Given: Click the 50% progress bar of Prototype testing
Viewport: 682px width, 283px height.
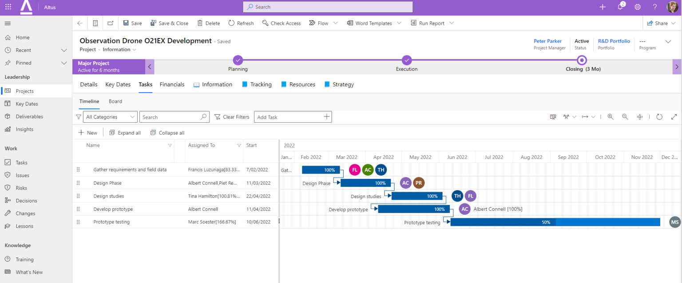Looking at the screenshot, I should 546,222.
